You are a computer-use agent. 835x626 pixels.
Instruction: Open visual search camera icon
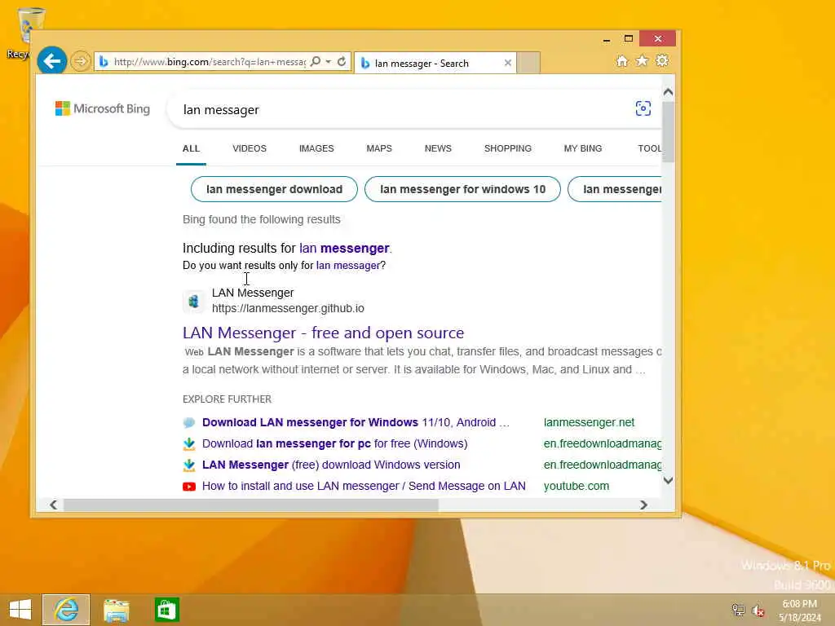click(x=643, y=108)
